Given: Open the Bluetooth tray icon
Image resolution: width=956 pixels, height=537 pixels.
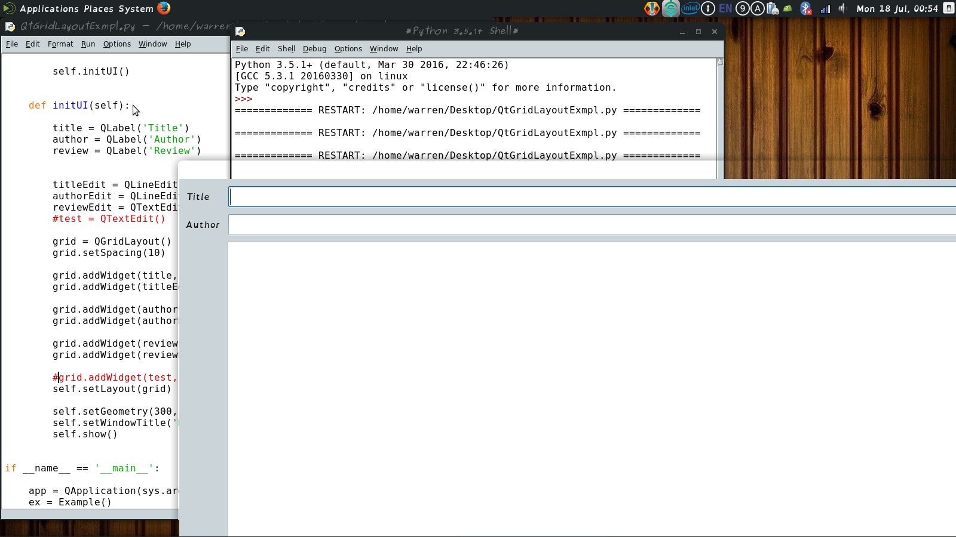Looking at the screenshot, I should [x=805, y=8].
